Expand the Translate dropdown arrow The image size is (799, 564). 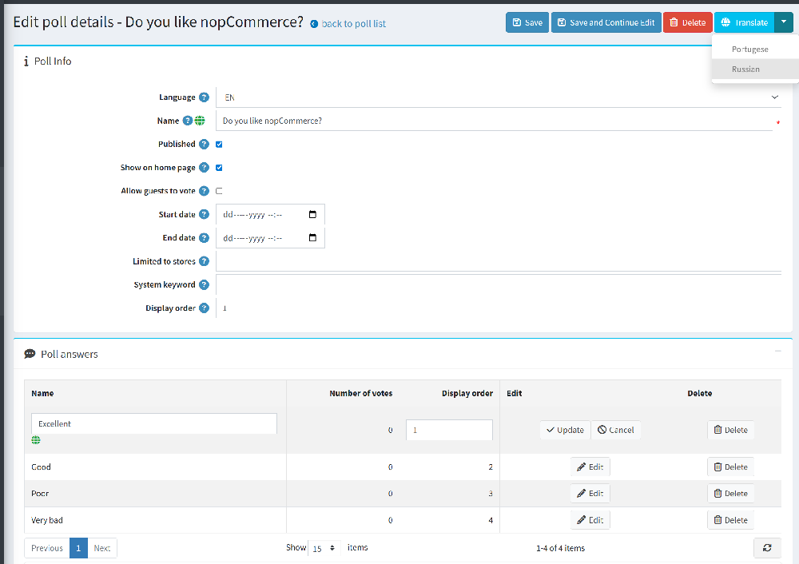pos(784,22)
